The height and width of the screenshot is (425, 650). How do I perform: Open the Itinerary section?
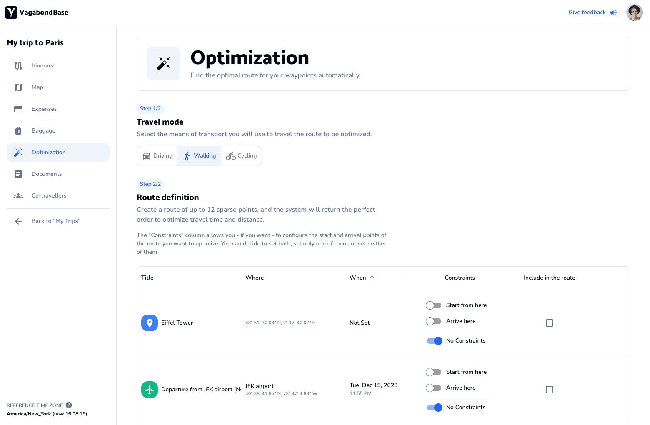coord(42,66)
